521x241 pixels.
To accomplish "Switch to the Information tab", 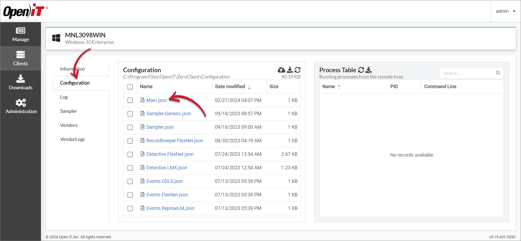I will point(72,69).
